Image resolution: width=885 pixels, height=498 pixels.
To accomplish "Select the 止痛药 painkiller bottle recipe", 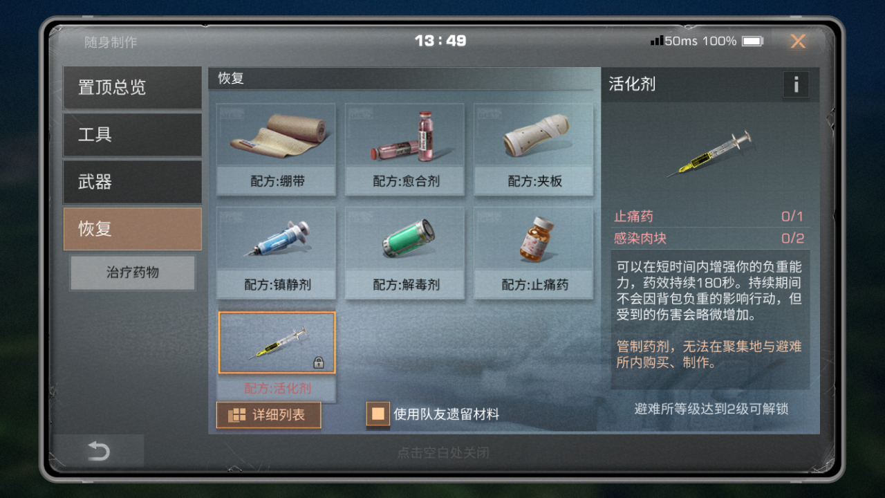I will click(x=534, y=253).
